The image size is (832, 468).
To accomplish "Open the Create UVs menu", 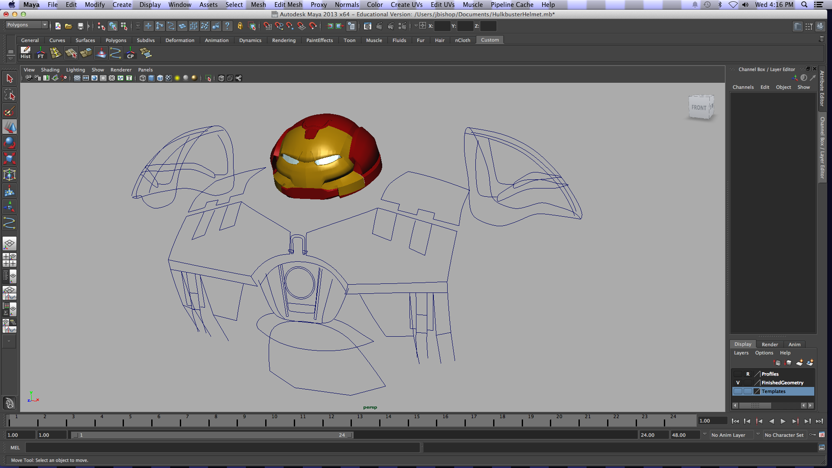I will click(x=406, y=4).
